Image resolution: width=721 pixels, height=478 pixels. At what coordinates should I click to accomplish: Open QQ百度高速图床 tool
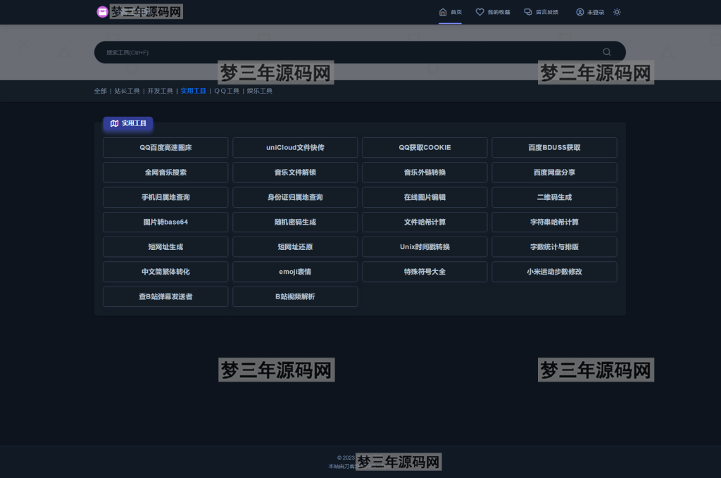165,148
